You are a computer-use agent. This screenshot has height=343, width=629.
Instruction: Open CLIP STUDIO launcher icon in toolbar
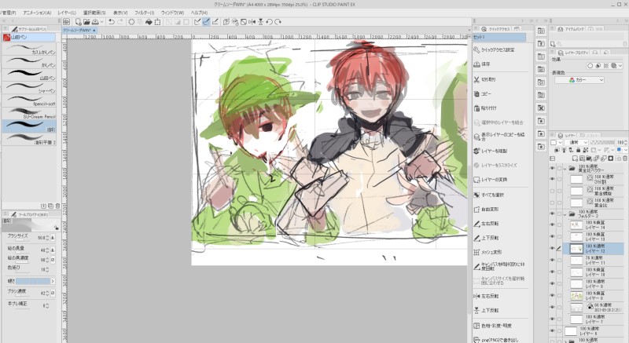[67, 22]
